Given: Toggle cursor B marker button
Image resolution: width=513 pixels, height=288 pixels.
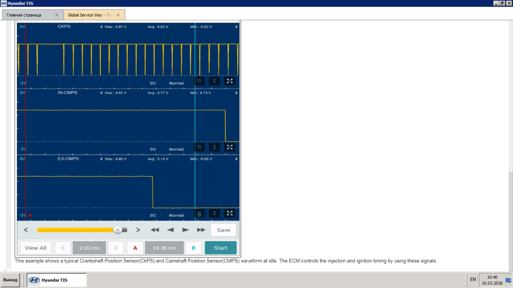Looking at the screenshot, I should click(193, 248).
